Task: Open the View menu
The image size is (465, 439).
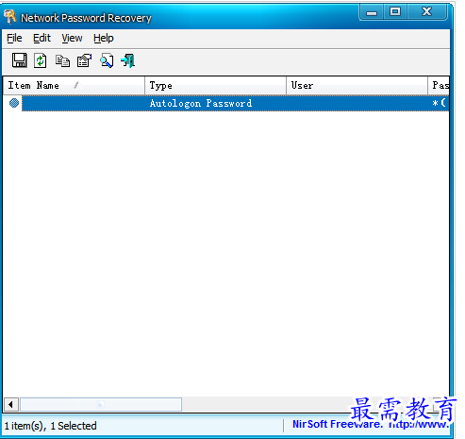Action: [72, 38]
